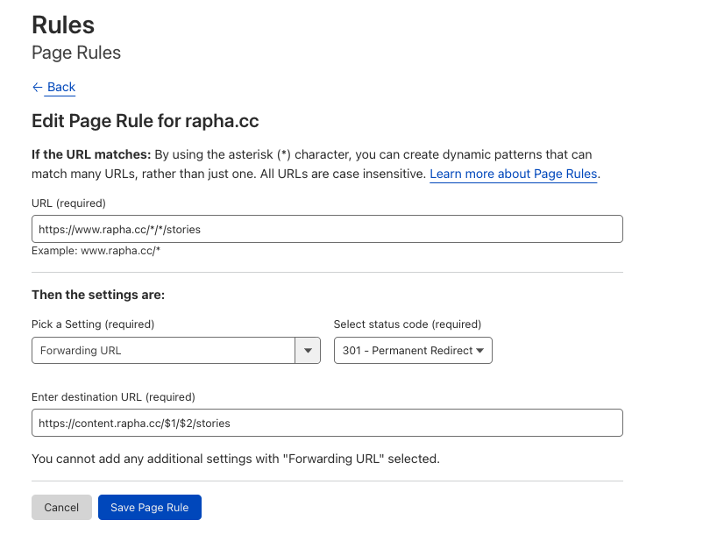Focus the URL pattern input field
Image resolution: width=703 pixels, height=556 pixels.
tap(327, 229)
